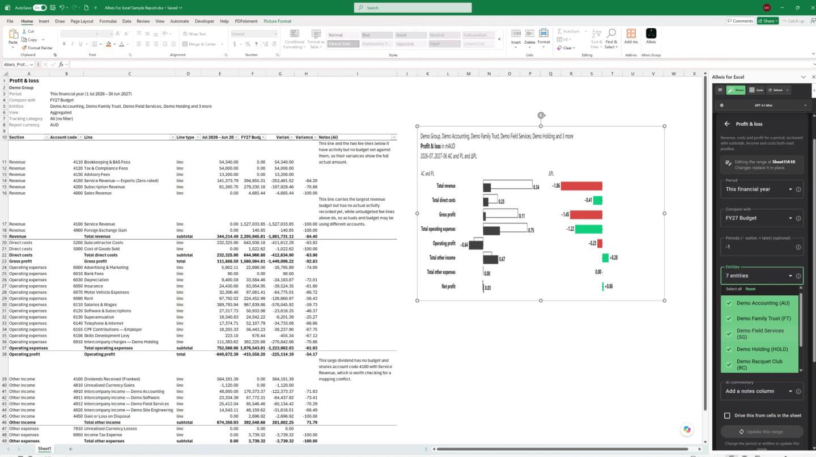Click the Find & Select magnifier icon
Viewport: 816px width, 457px height.
click(611, 33)
